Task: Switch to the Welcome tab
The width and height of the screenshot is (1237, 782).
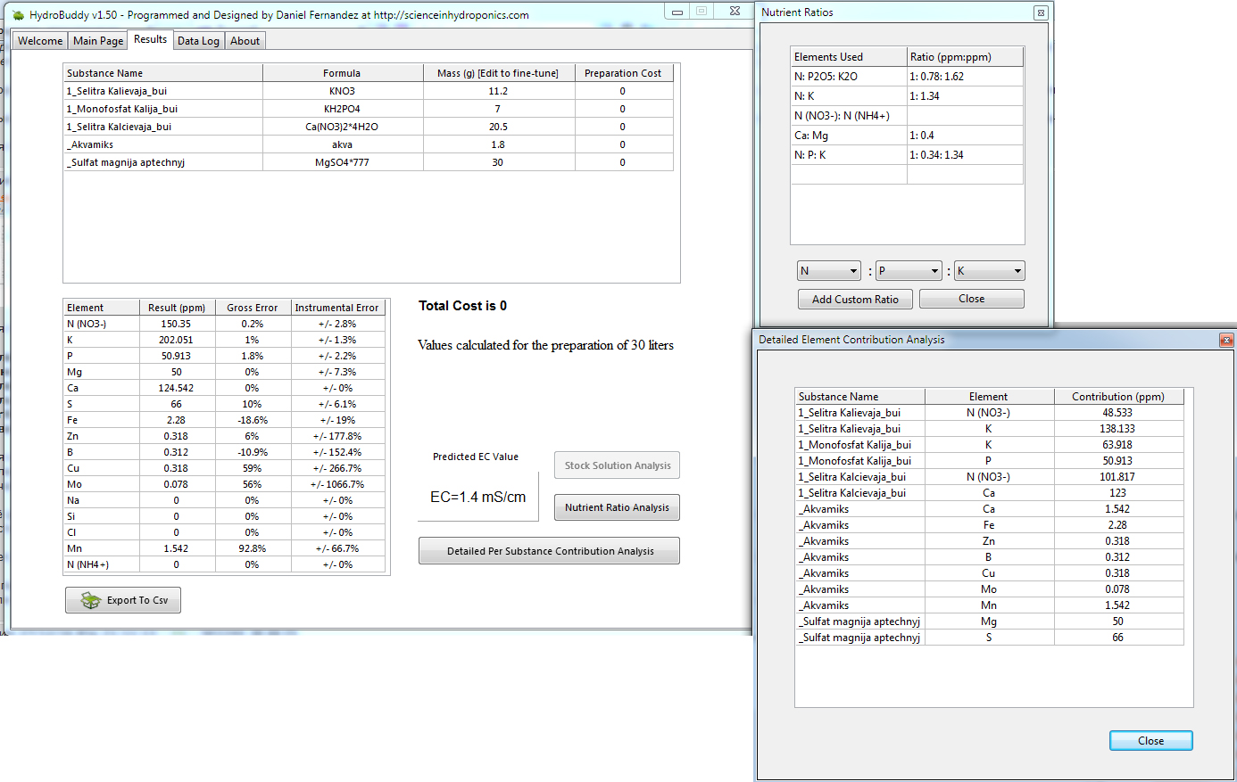Action: coord(40,41)
